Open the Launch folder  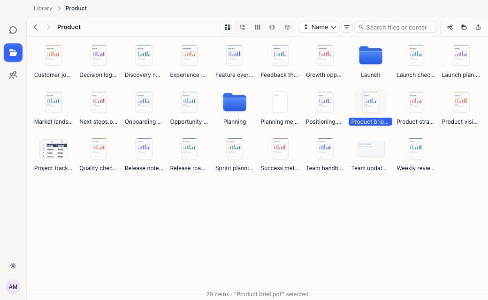point(370,61)
